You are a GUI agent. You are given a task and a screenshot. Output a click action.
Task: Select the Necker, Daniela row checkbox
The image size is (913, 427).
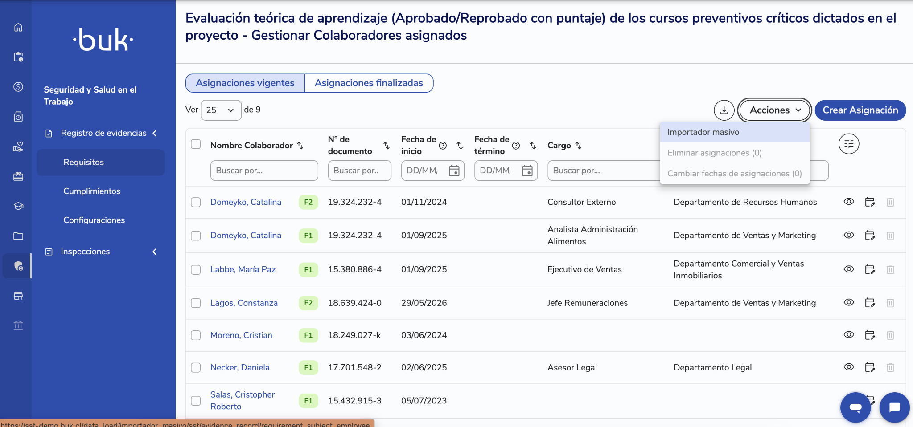(x=196, y=368)
